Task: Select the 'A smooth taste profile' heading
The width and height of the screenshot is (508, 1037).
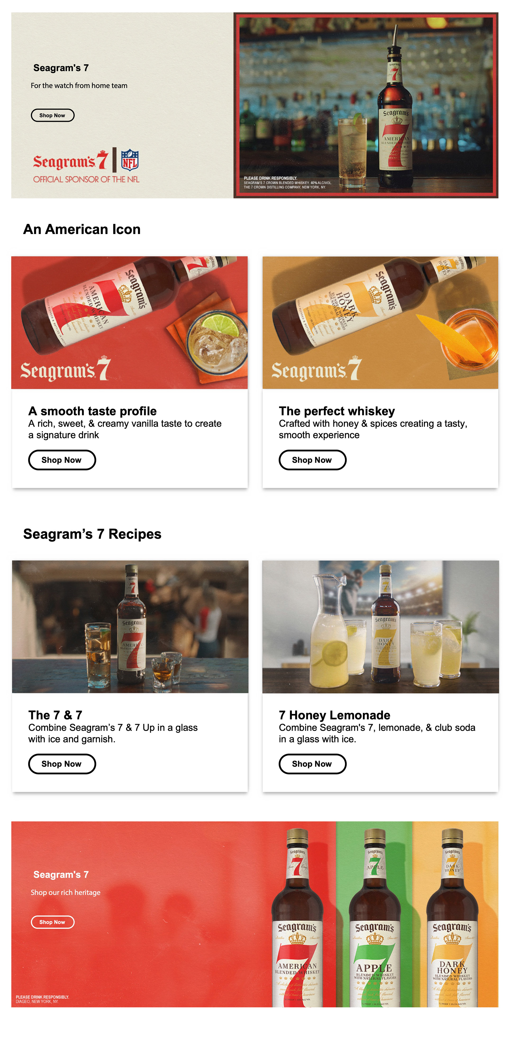Action: pos(93,411)
